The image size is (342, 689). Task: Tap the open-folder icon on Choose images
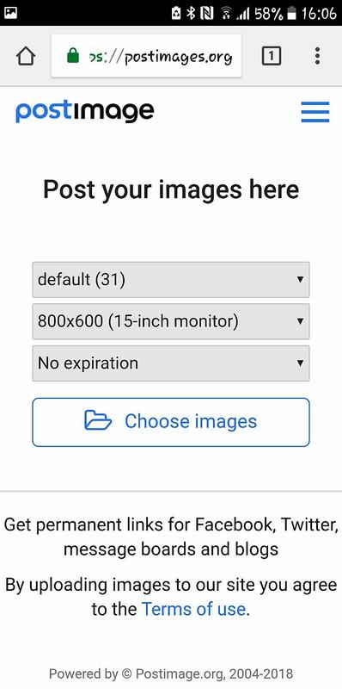98,420
